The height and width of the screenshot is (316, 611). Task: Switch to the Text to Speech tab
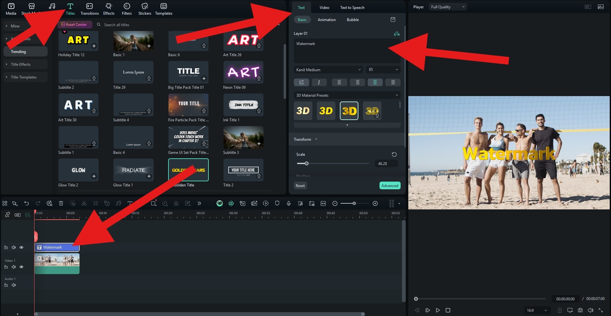coord(352,7)
